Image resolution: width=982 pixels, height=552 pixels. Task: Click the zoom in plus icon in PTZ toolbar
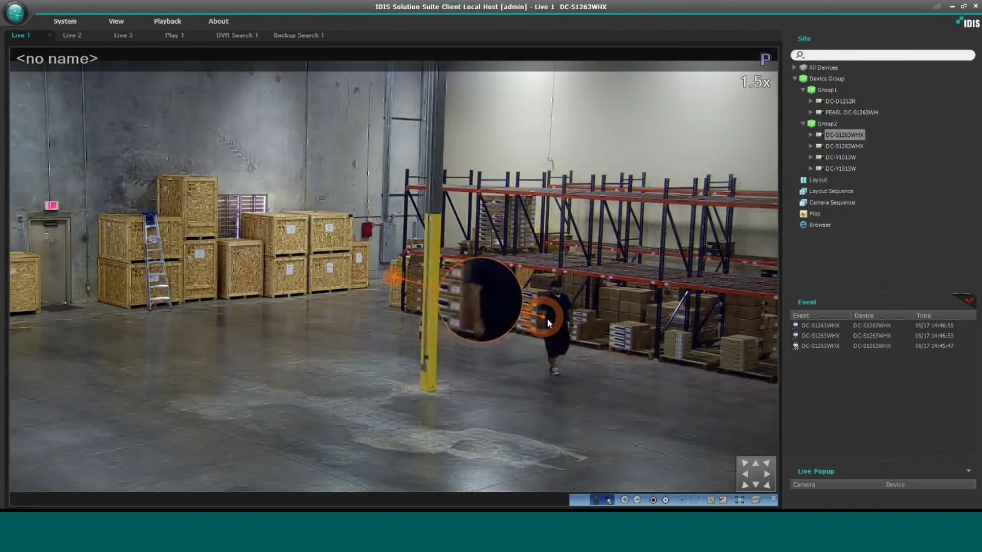tap(624, 500)
